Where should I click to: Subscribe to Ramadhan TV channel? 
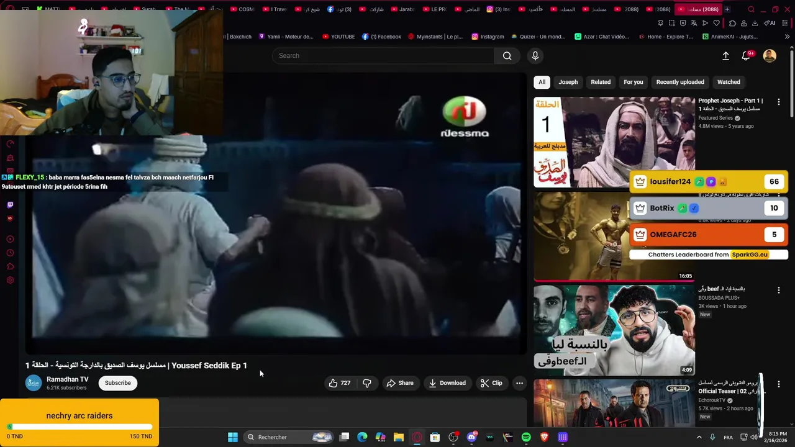pos(117,383)
